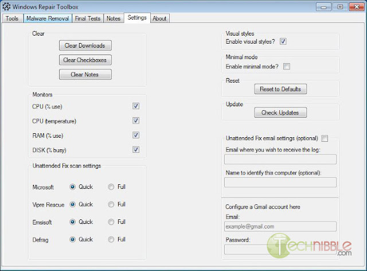Click the computer name identification field
The image size is (367, 271).
point(280,183)
